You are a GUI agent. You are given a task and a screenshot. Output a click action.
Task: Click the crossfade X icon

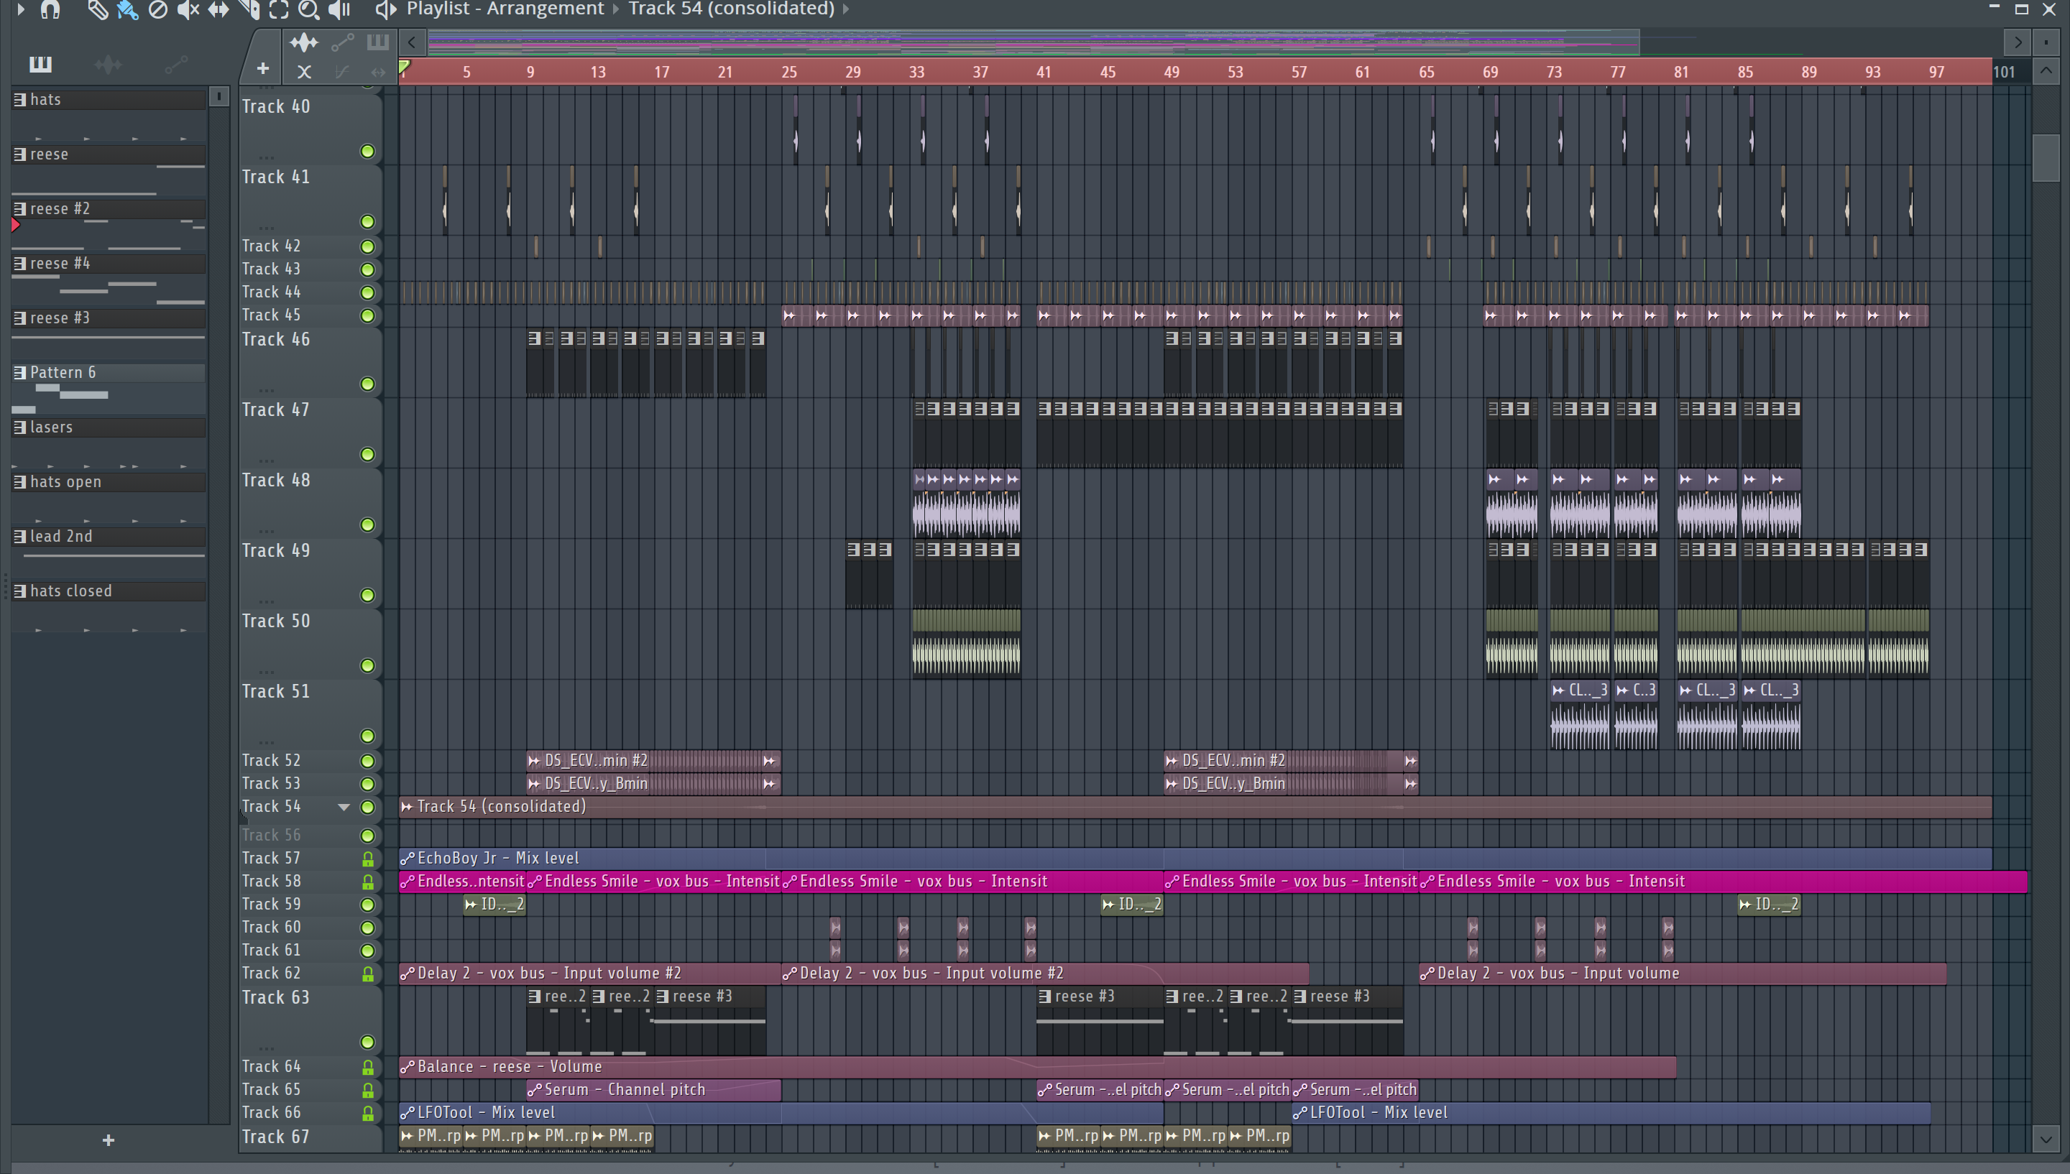coord(304,72)
